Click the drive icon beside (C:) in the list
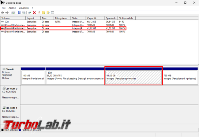 tap(2, 22)
